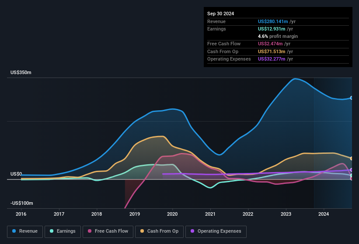359x244 pixels.
Task: Click the Revenue label in the tooltip
Action: [x=216, y=21]
